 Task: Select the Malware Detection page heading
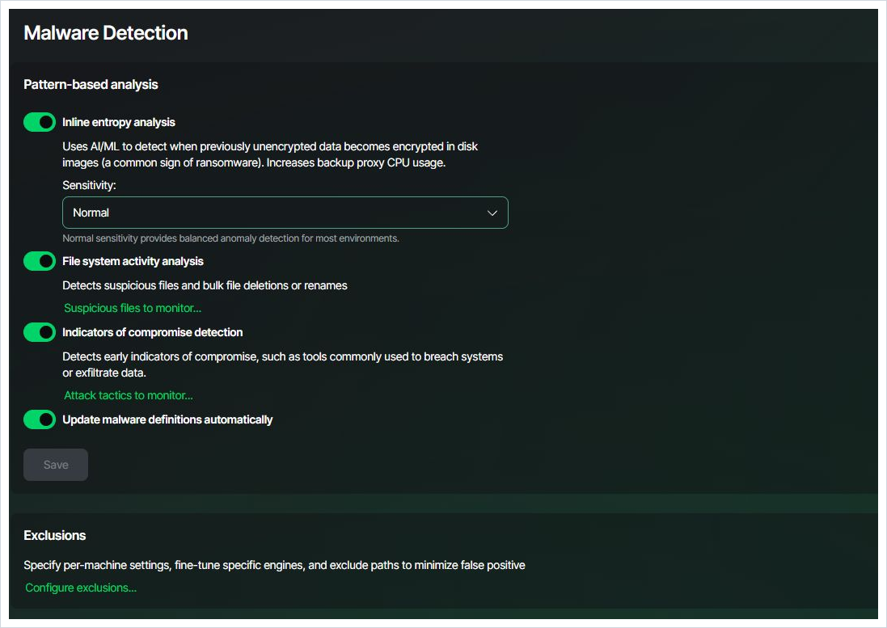(106, 33)
